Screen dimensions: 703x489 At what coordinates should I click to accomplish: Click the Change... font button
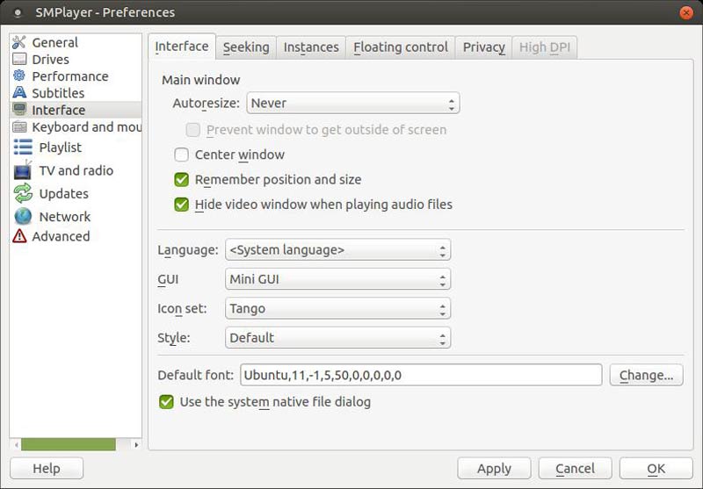646,375
